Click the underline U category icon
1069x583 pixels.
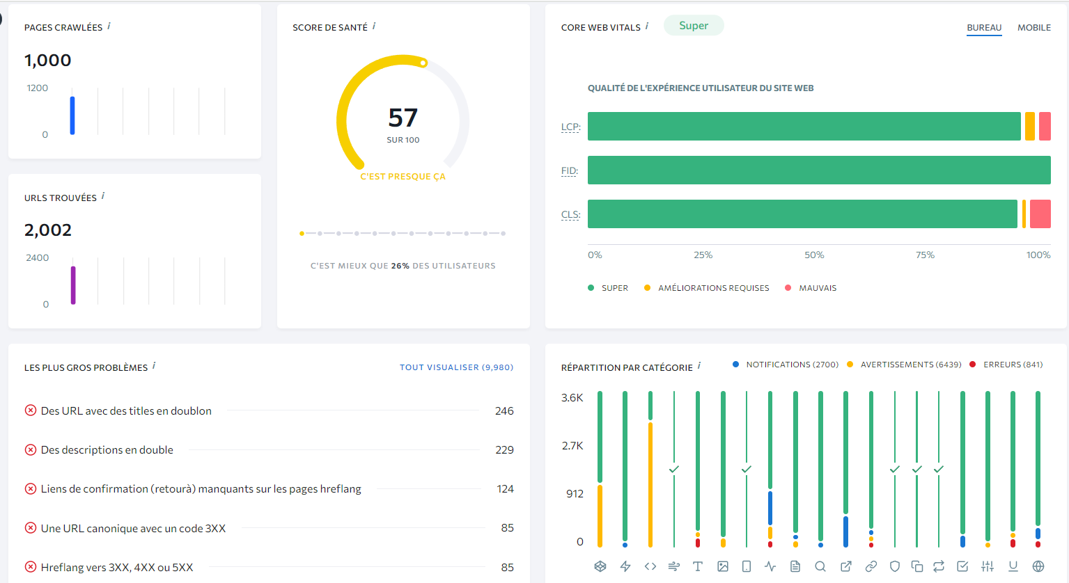click(x=1013, y=566)
